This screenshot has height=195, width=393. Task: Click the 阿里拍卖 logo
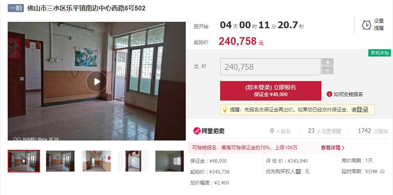coord(209,131)
